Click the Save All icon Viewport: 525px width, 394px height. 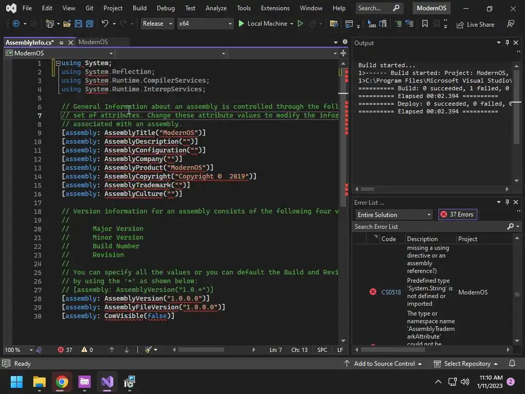pos(89,24)
